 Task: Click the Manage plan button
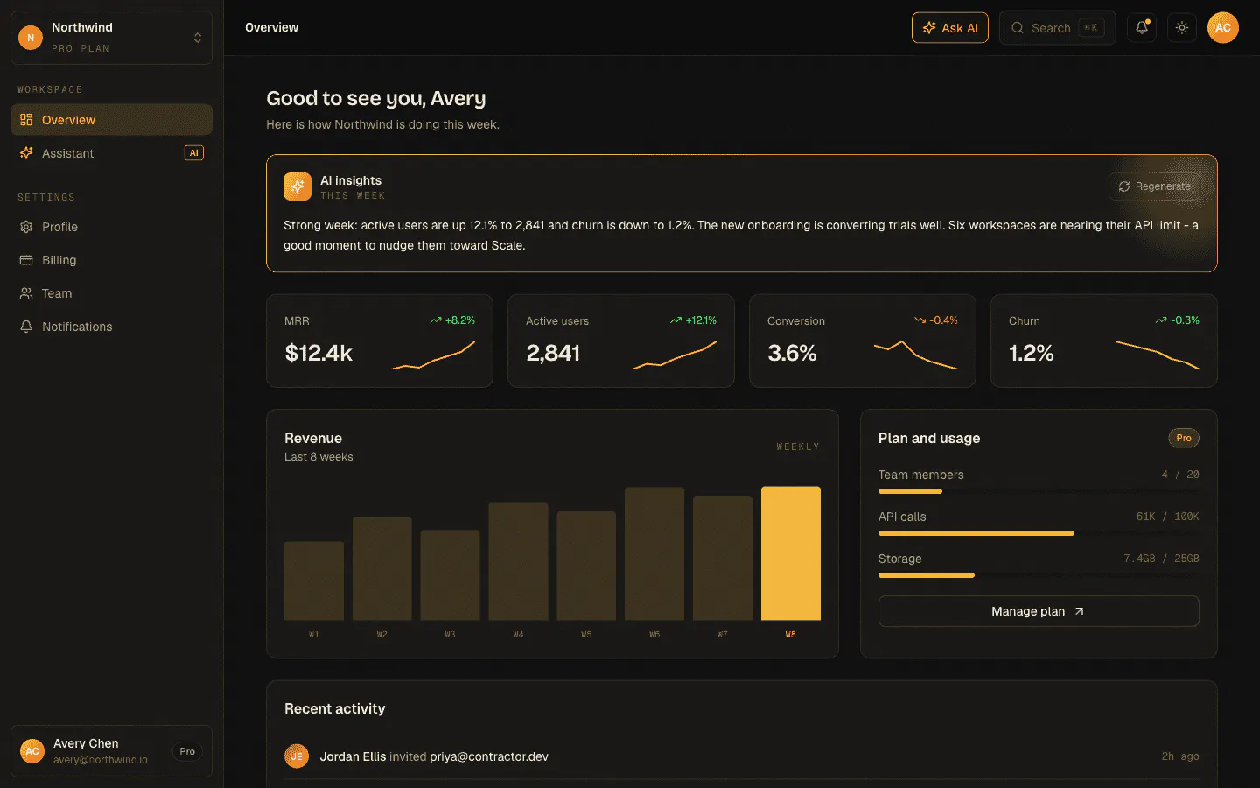coord(1039,611)
